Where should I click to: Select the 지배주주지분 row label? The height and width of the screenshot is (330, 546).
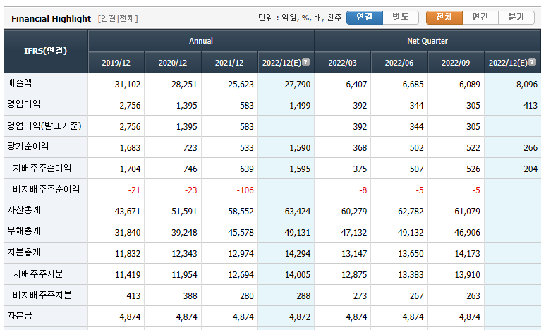tap(38, 274)
